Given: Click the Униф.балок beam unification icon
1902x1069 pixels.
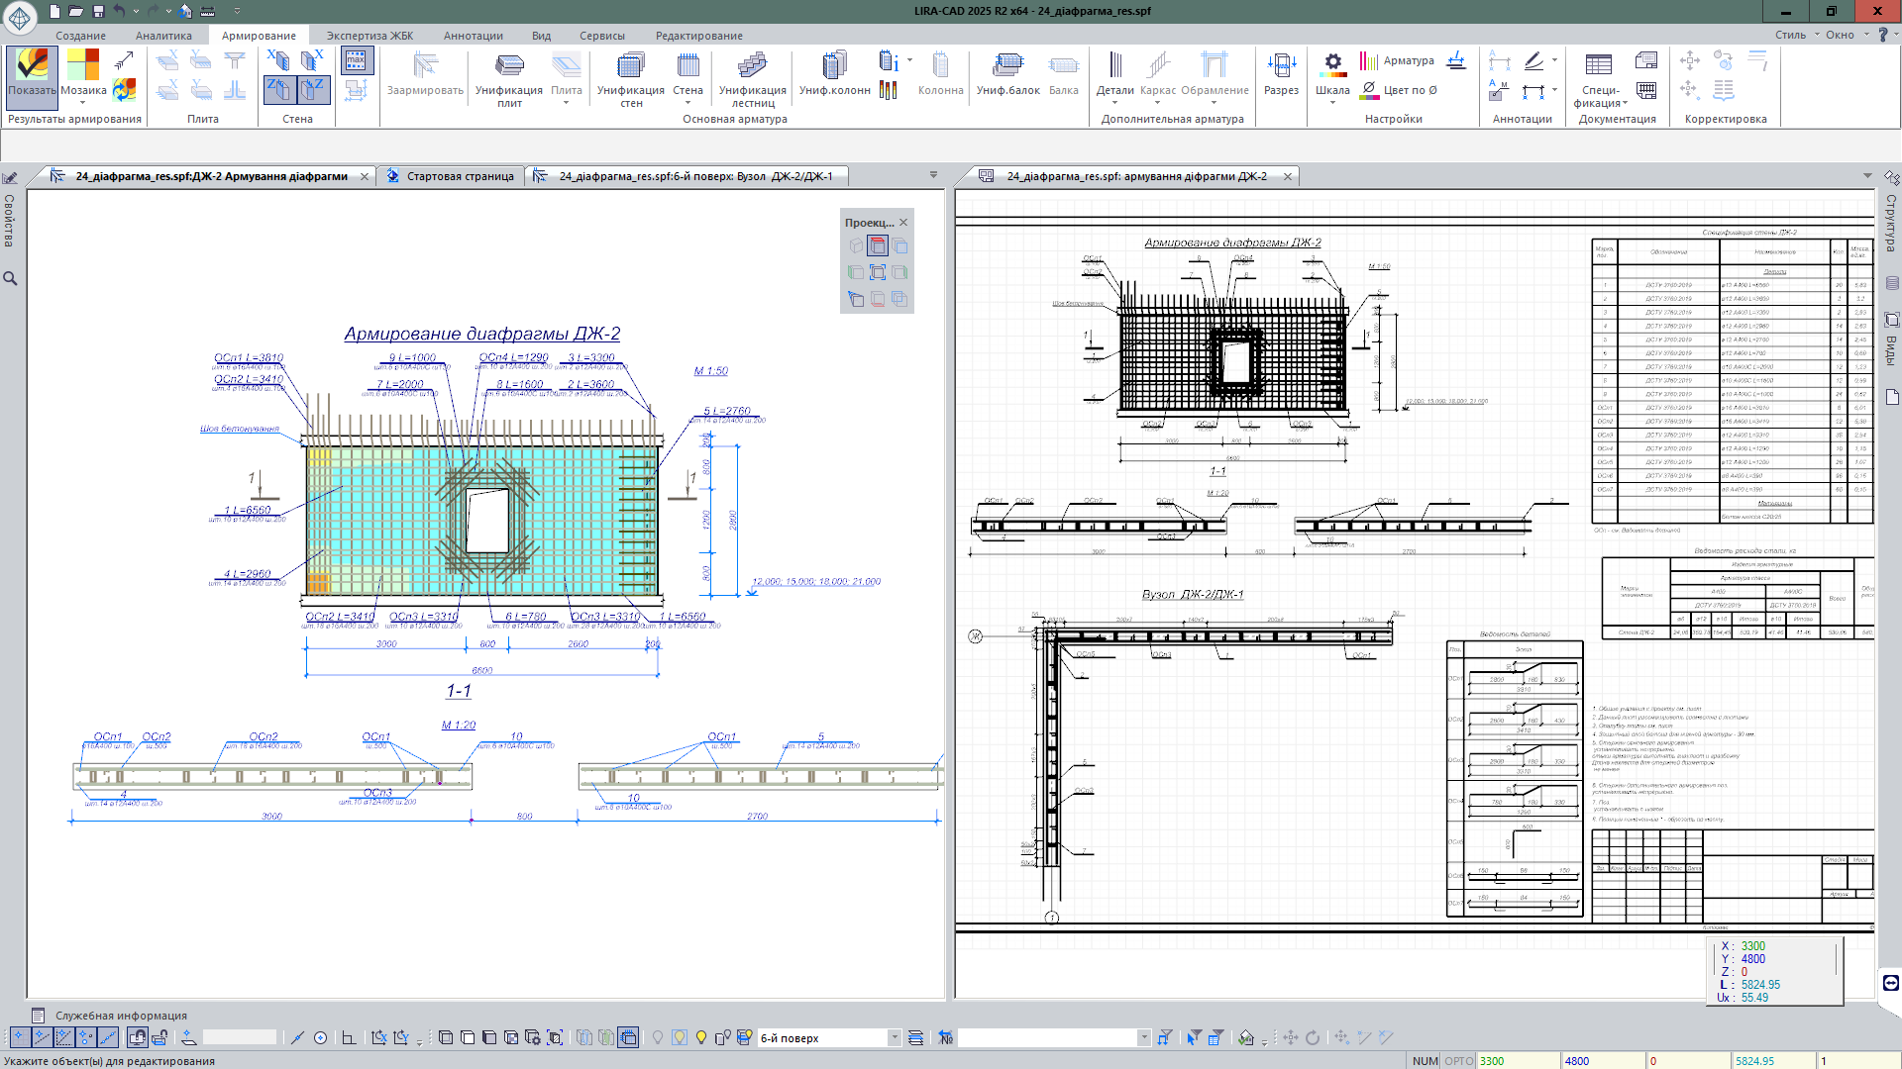Looking at the screenshot, I should click(1007, 73).
